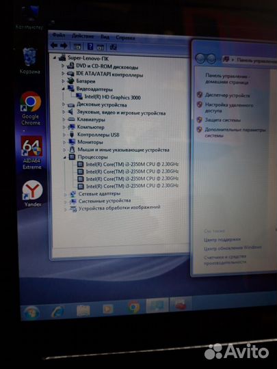This screenshot has width=277, height=369.
Task: Click the scan hardware changes toolbar icon
Action: (x=113, y=47)
